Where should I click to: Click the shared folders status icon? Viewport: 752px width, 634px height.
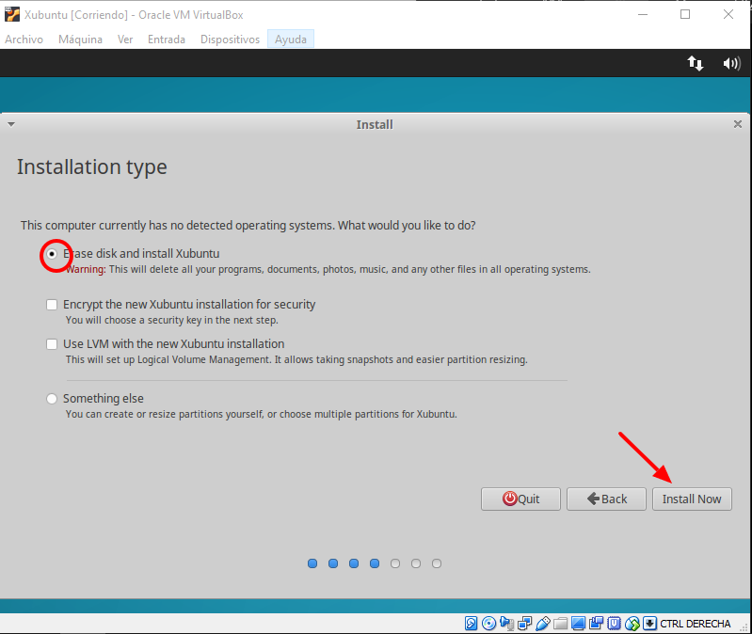pyautogui.click(x=560, y=623)
